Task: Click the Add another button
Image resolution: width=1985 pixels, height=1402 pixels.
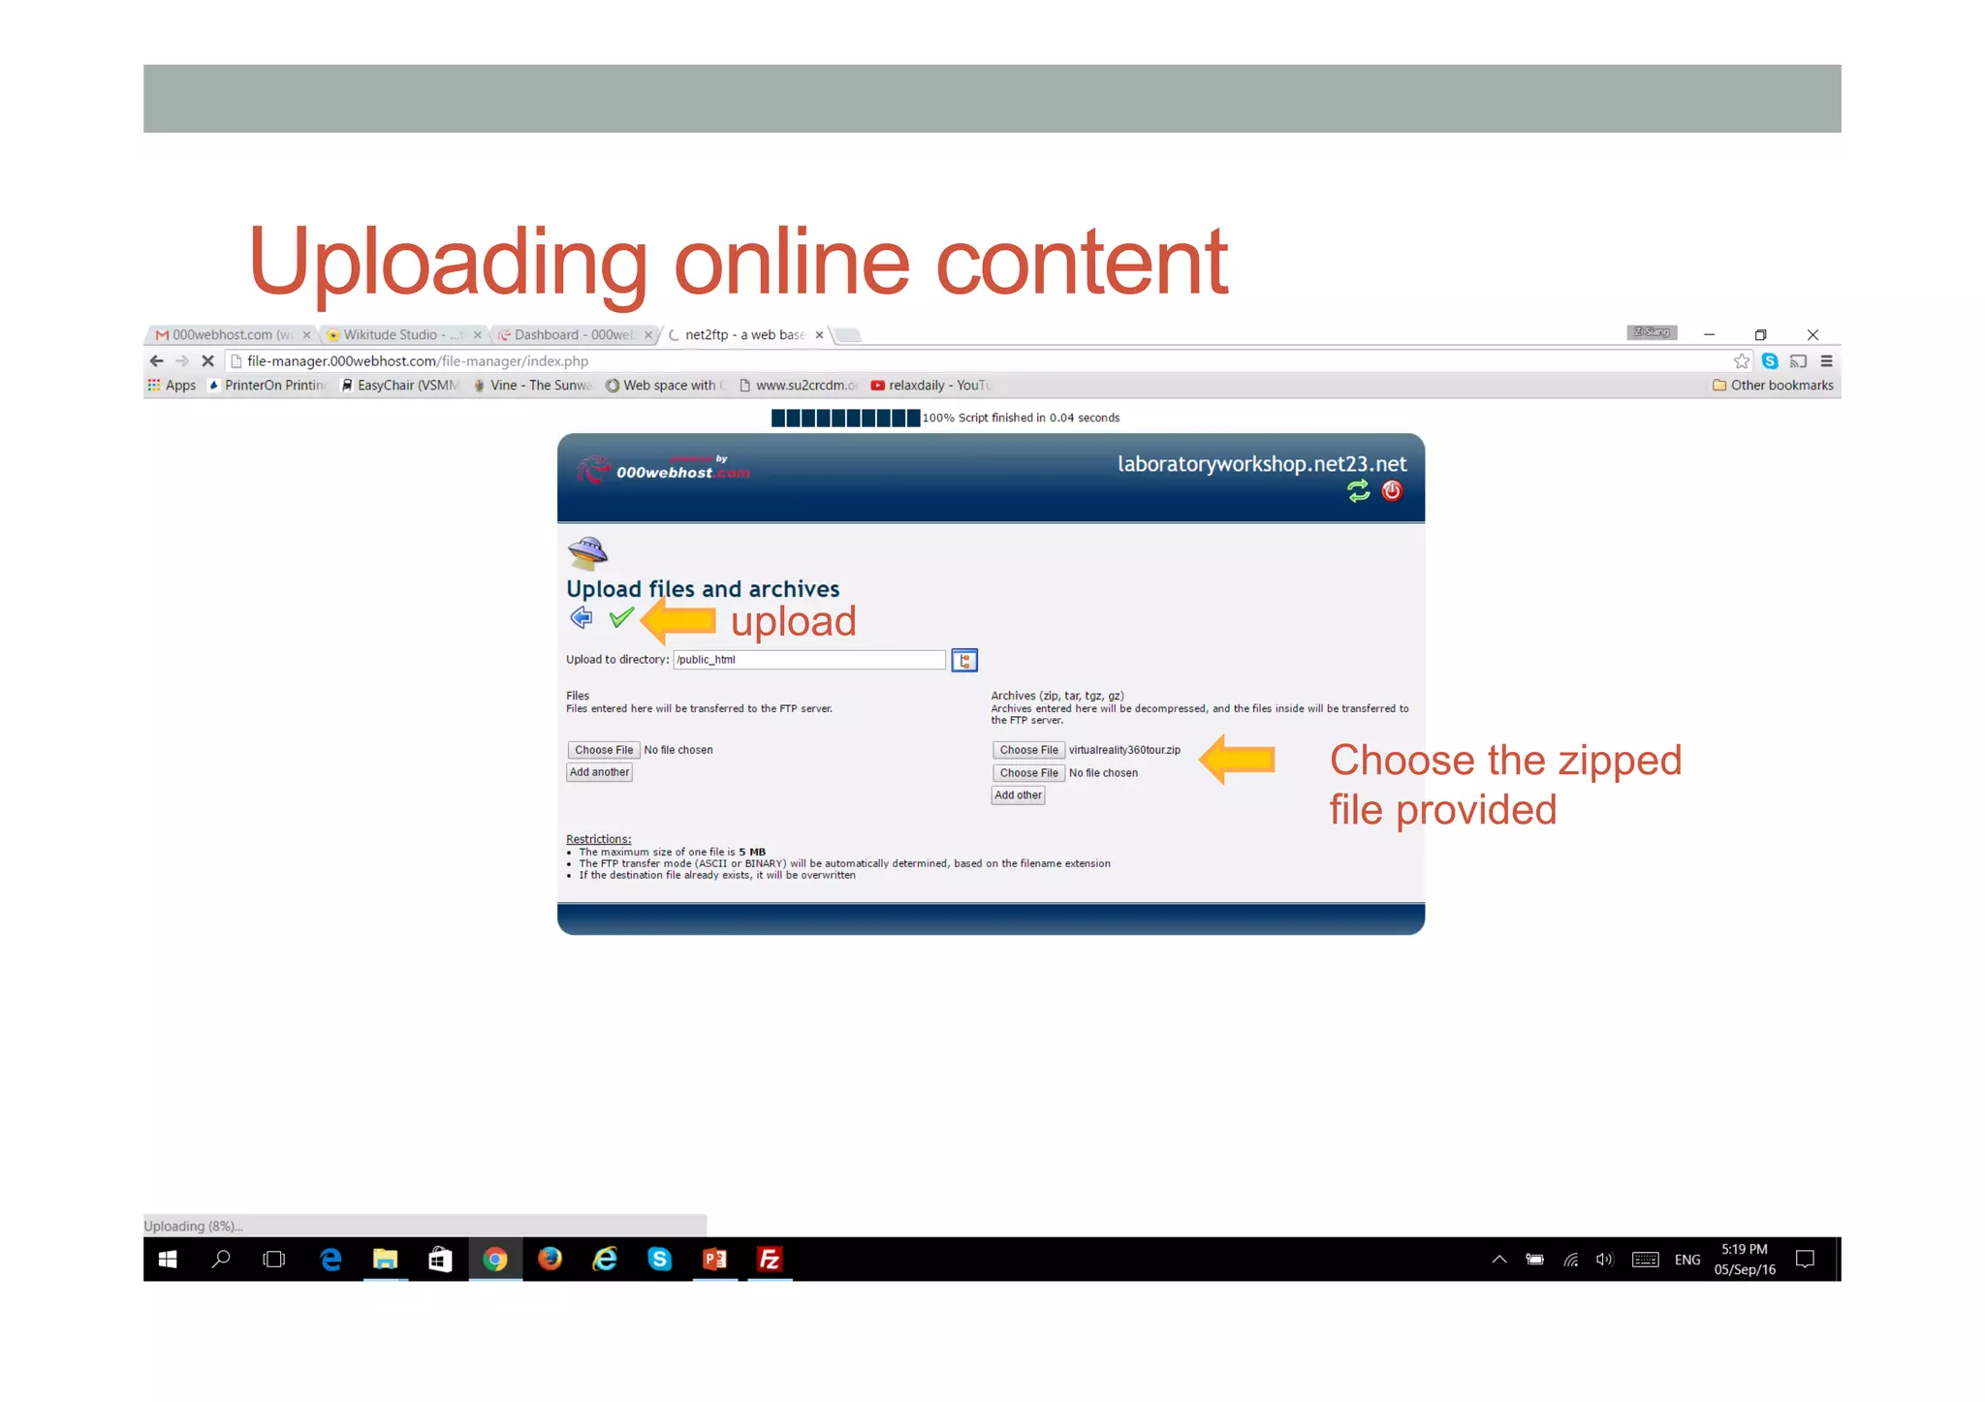Action: point(599,772)
